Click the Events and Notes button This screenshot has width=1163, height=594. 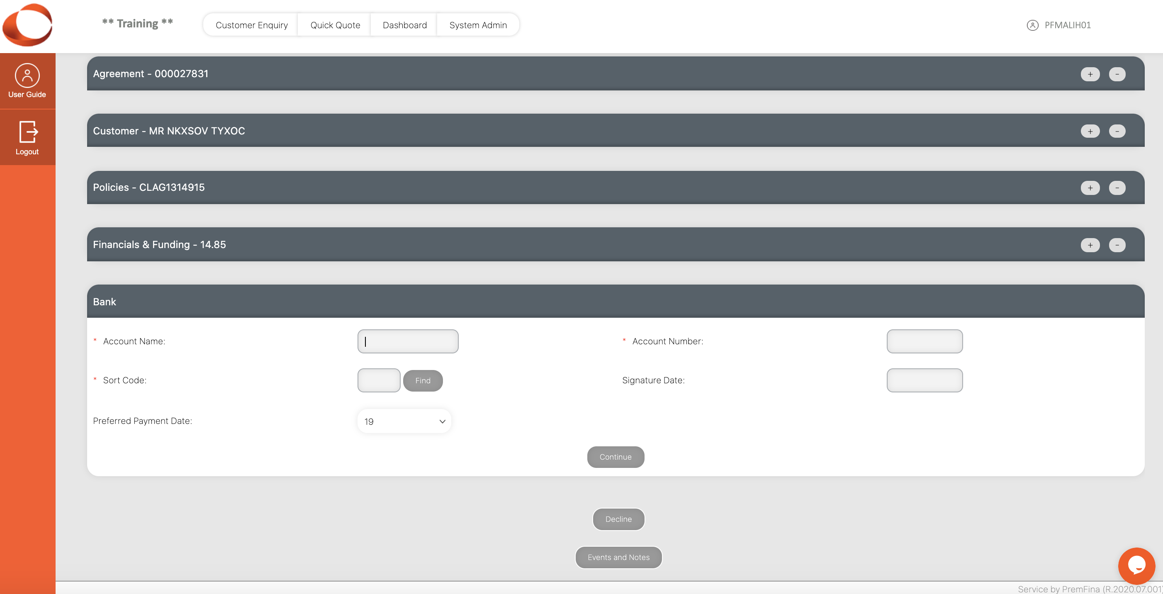pos(618,557)
